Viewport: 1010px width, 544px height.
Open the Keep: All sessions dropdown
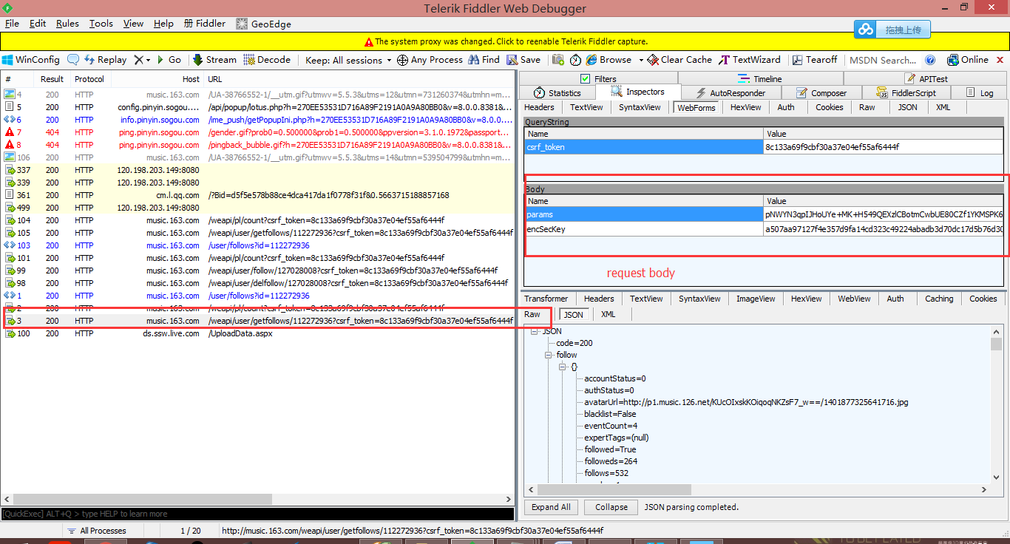[348, 60]
